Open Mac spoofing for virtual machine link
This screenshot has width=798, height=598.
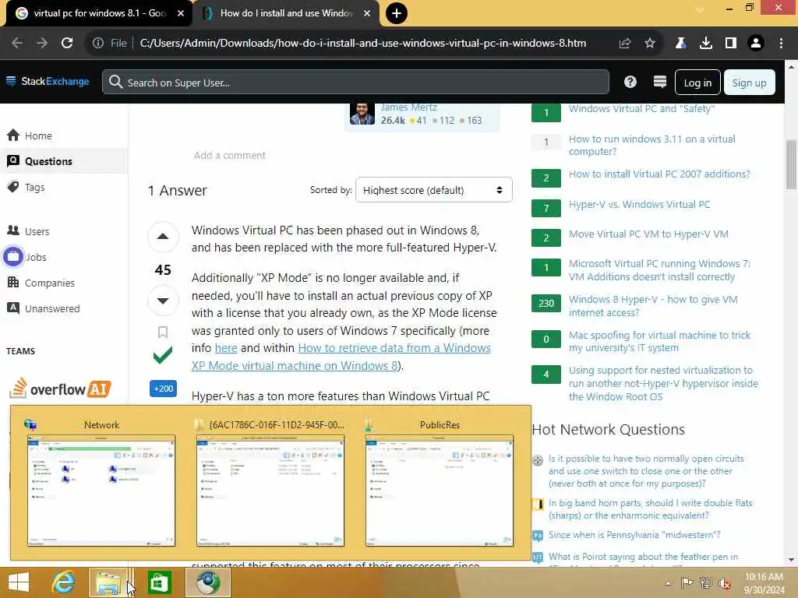[659, 341]
